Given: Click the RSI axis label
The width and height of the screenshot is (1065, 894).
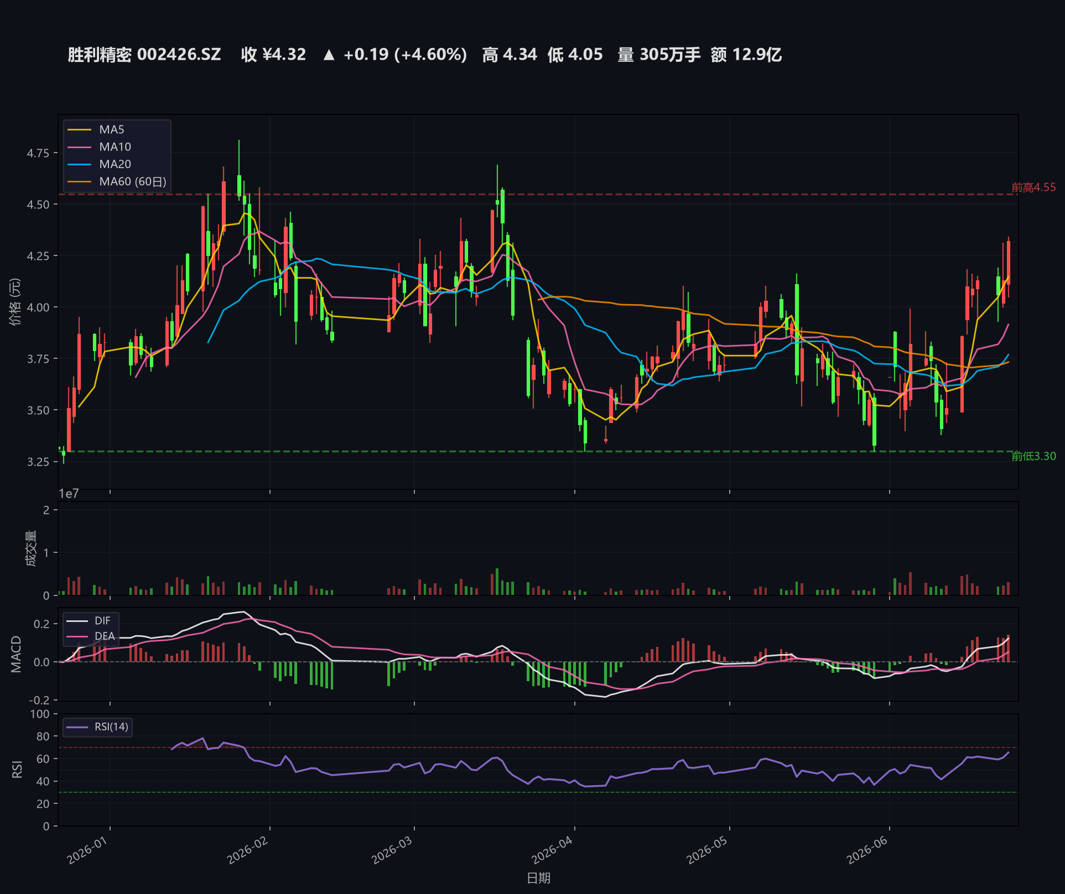Looking at the screenshot, I should pyautogui.click(x=17, y=770).
